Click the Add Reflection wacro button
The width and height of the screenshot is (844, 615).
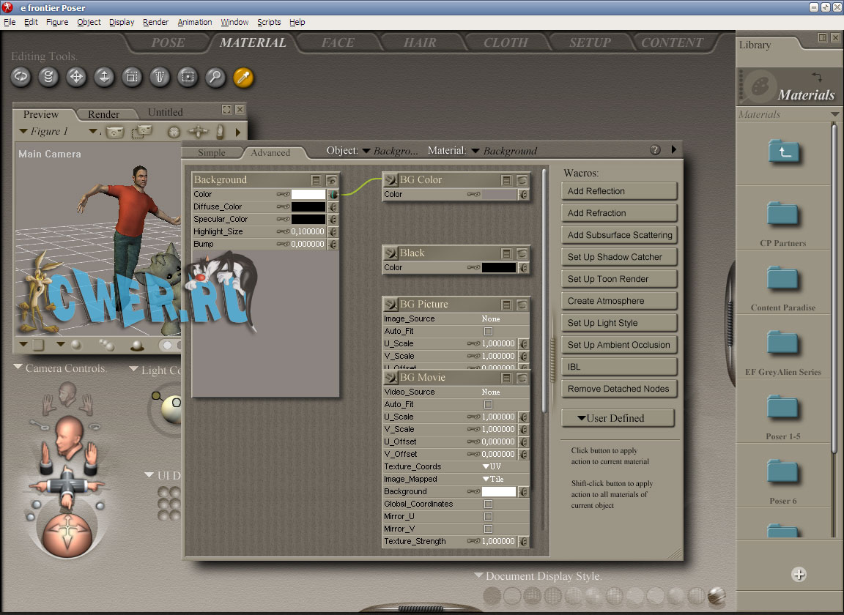click(x=619, y=191)
